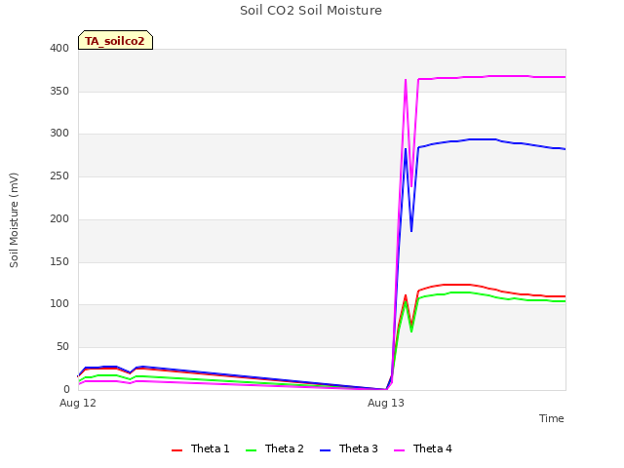Click the chart title Soil CO2 Soil Moisture
Image resolution: width=624 pixels, height=468 pixels.
point(311,11)
